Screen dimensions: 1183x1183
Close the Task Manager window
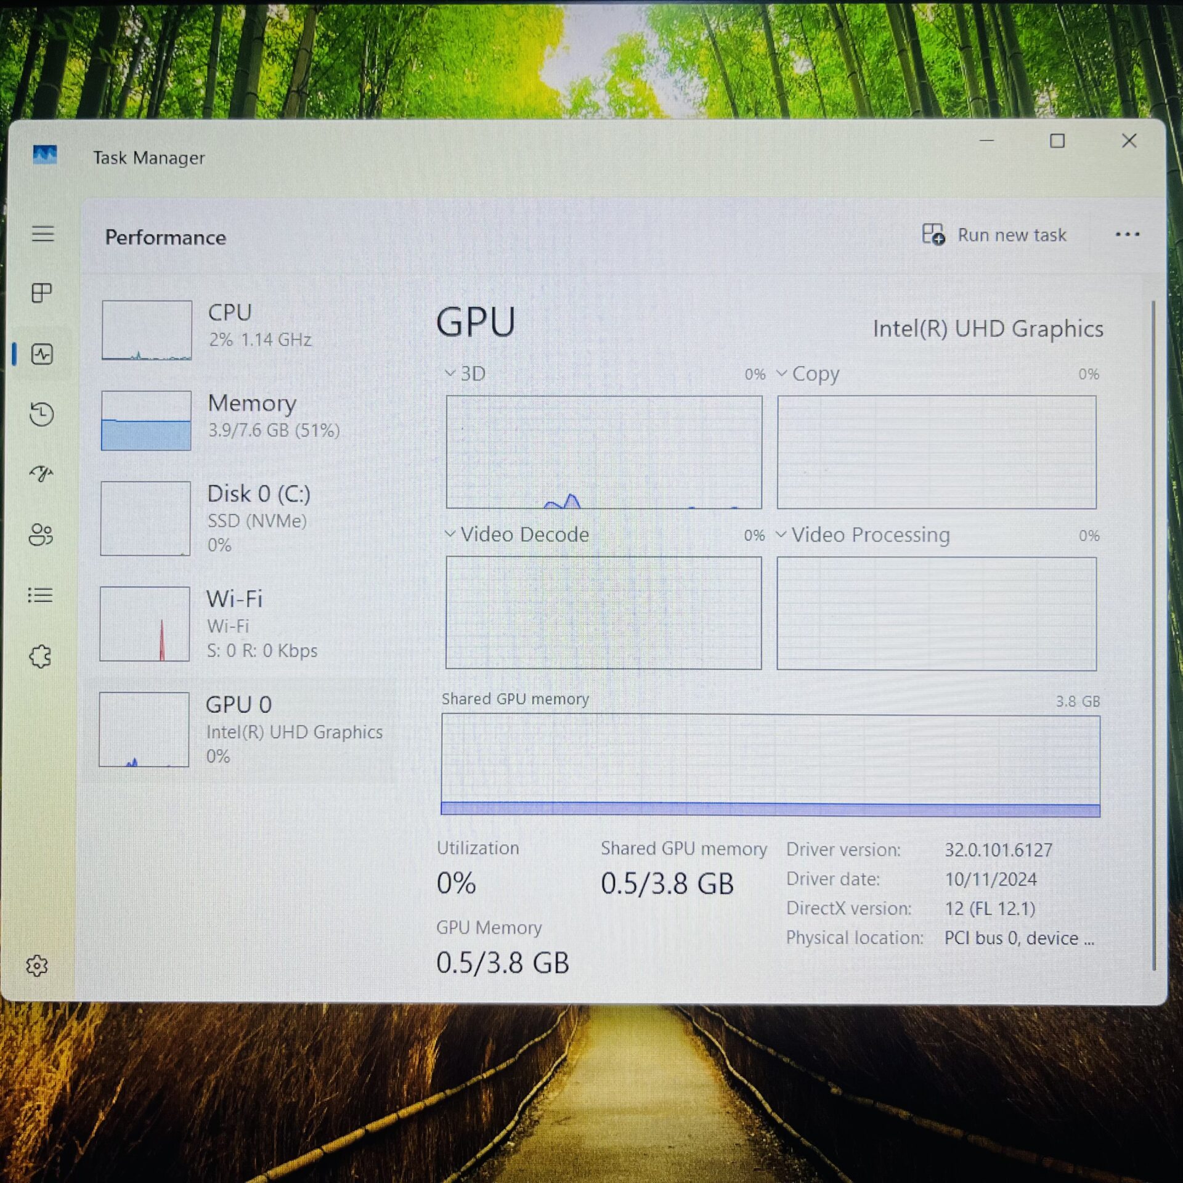point(1129,140)
